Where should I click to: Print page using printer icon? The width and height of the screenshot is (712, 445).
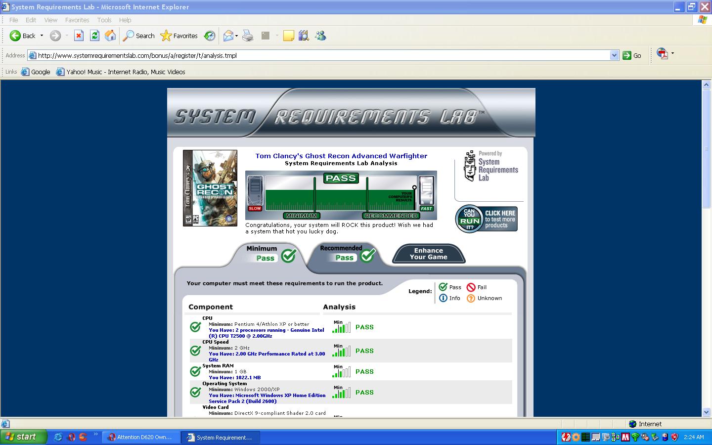[248, 36]
